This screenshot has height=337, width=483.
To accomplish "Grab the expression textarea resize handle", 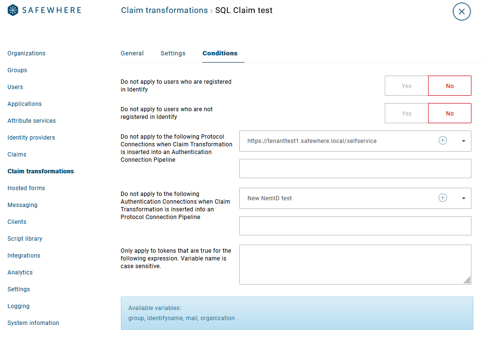I will click(467, 280).
